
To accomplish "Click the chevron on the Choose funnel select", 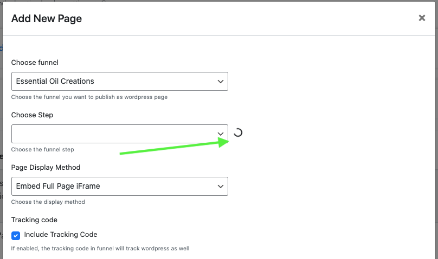I will pyautogui.click(x=220, y=81).
